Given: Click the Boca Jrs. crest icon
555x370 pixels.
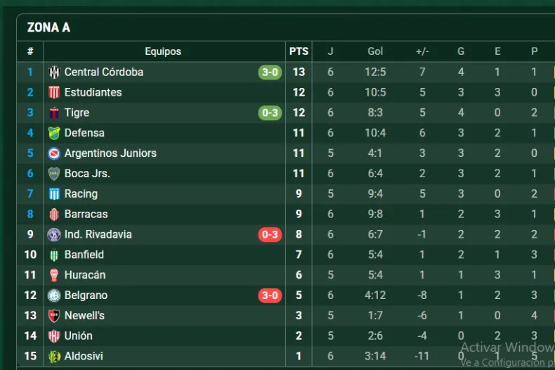Looking at the screenshot, I should click(54, 174).
